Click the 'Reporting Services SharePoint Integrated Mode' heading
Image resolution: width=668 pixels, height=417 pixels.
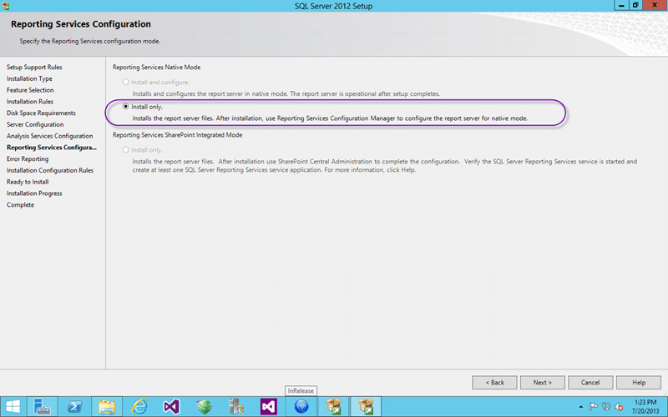tap(177, 135)
